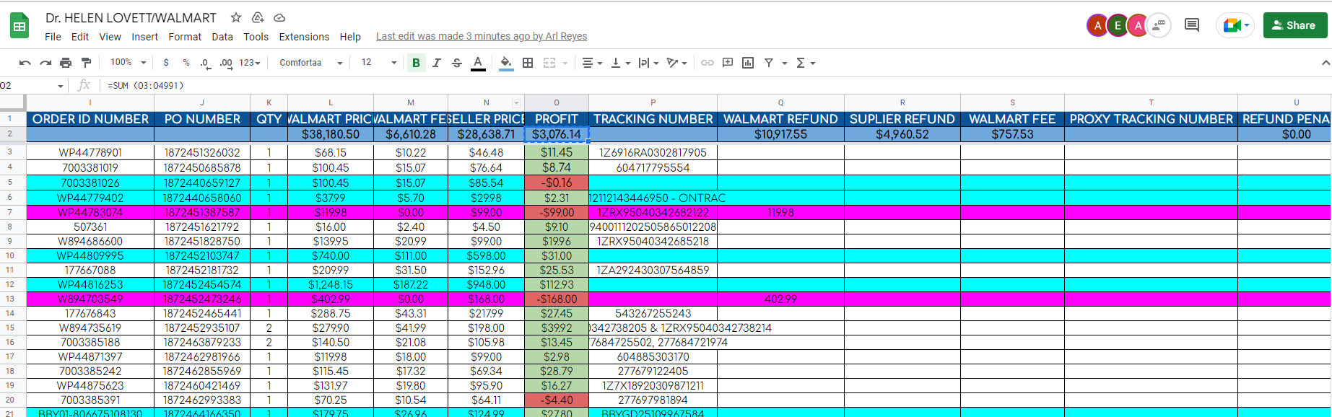The image size is (1332, 417).
Task: Open the File menu
Action: coord(53,37)
